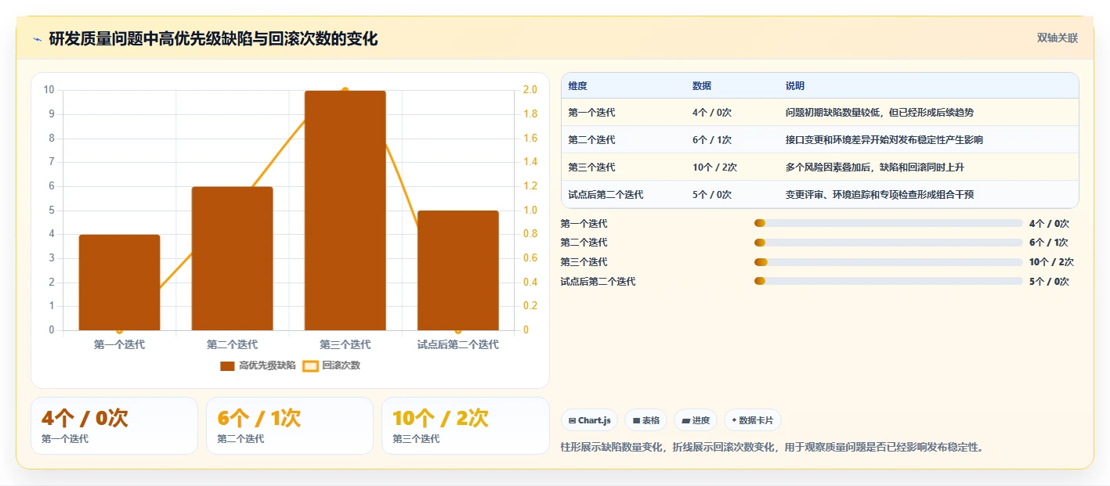Click the 数据 column header

702,86
